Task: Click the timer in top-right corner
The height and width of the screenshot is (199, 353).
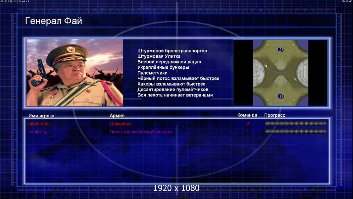Action: (347, 1)
